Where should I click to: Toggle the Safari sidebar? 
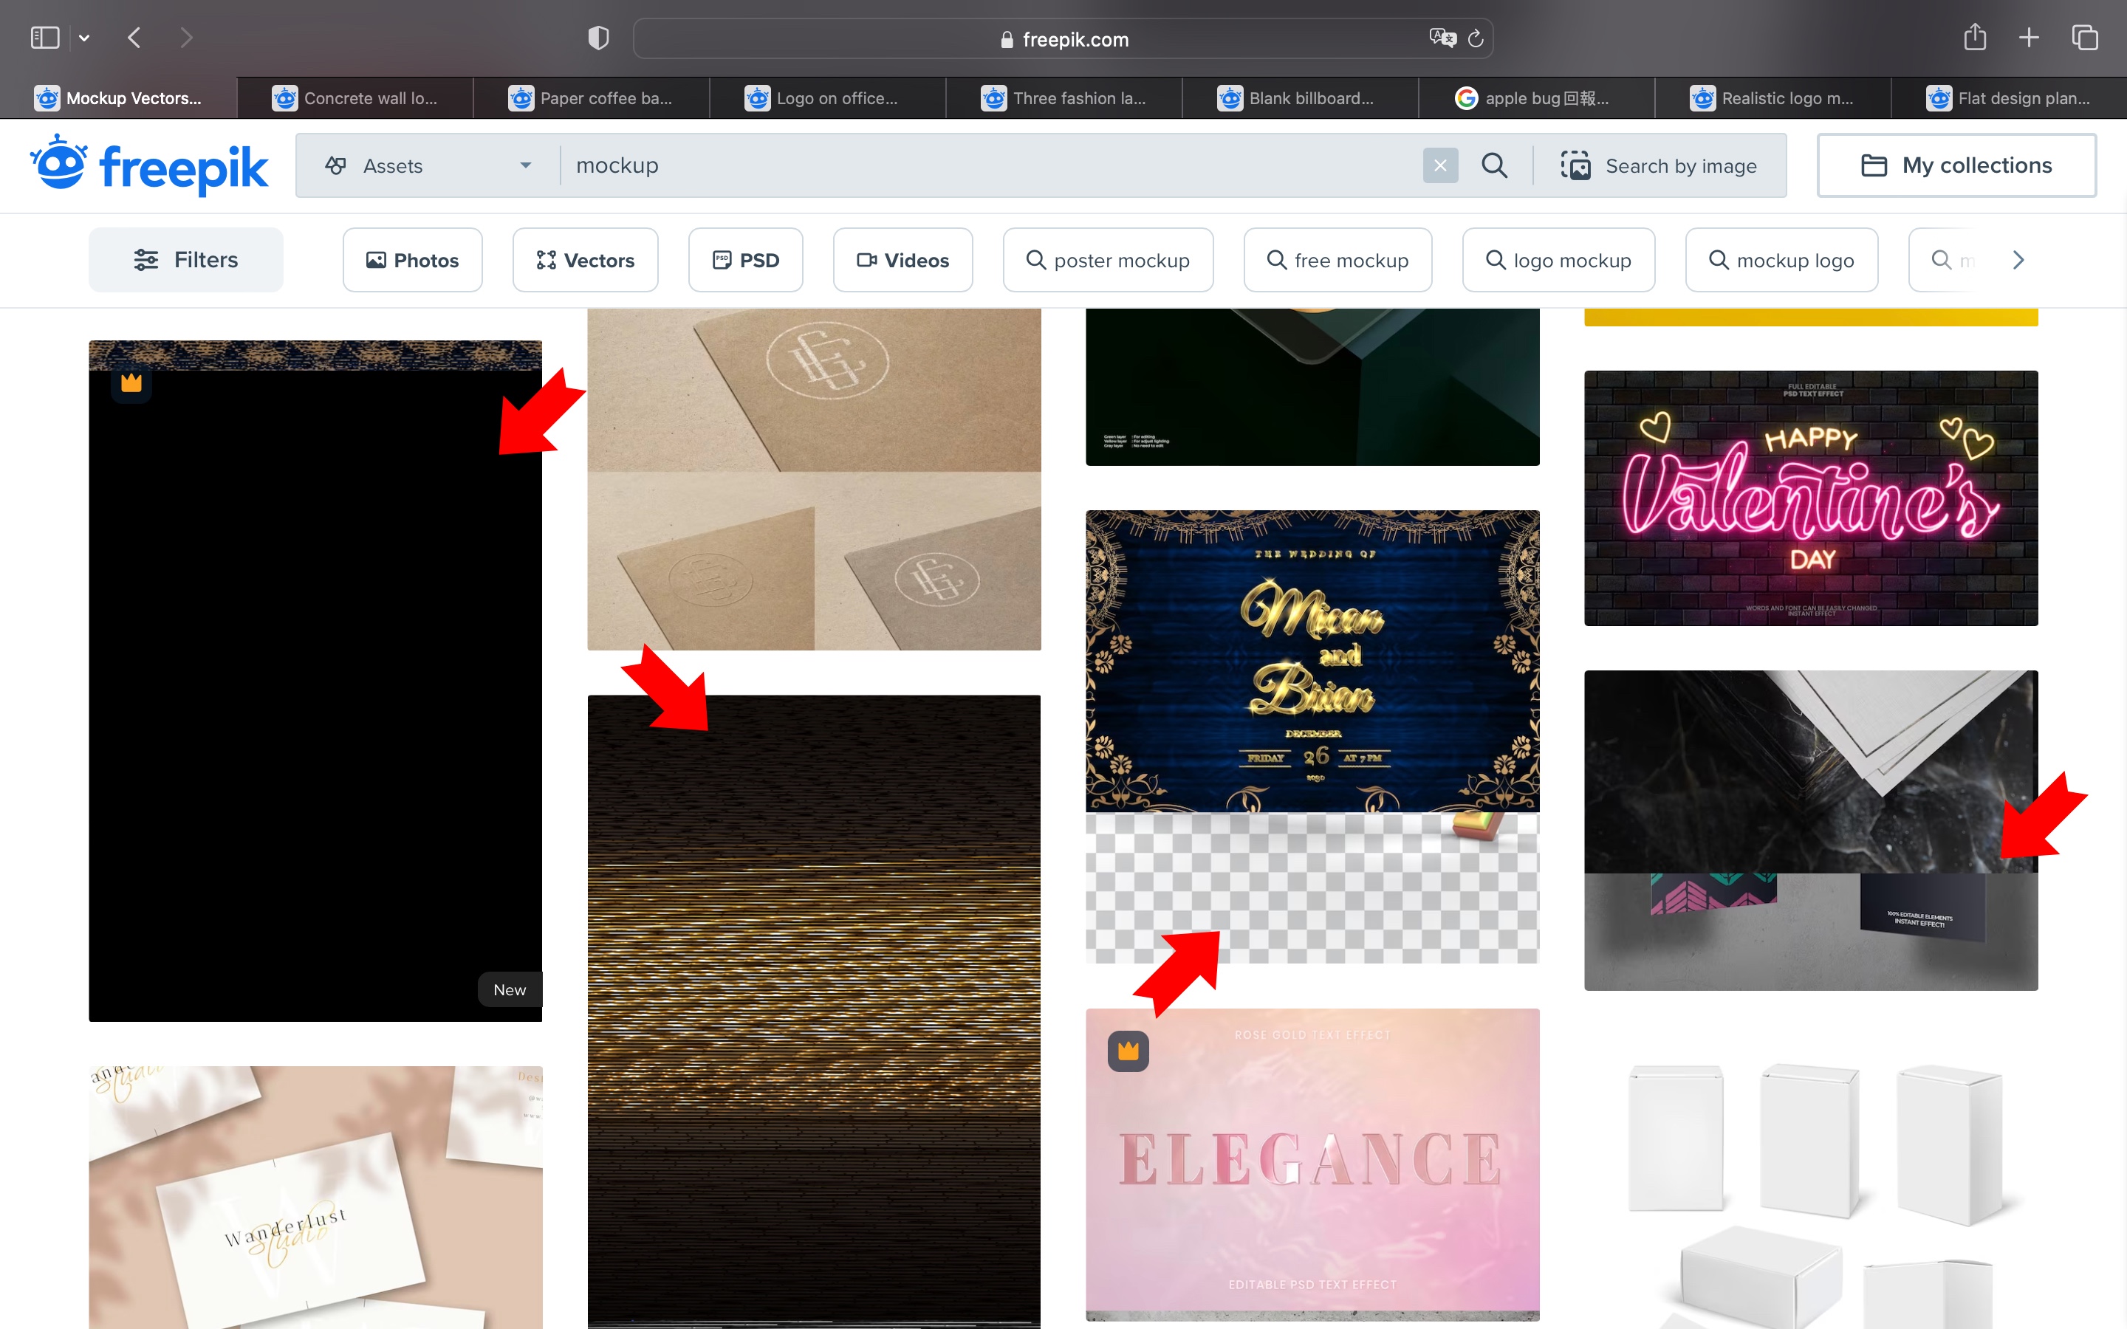[x=45, y=38]
